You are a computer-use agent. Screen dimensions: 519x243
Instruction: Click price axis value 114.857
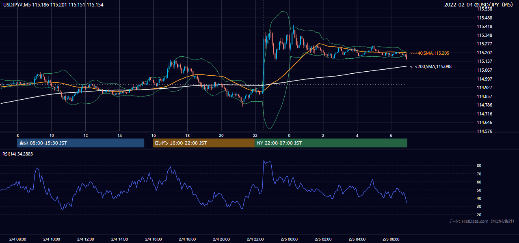tap(484, 96)
